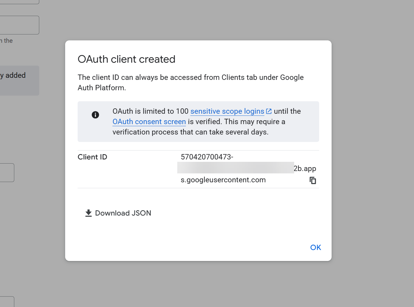The image size is (414, 307).
Task: Click the info icon in the notice
Action: [95, 115]
